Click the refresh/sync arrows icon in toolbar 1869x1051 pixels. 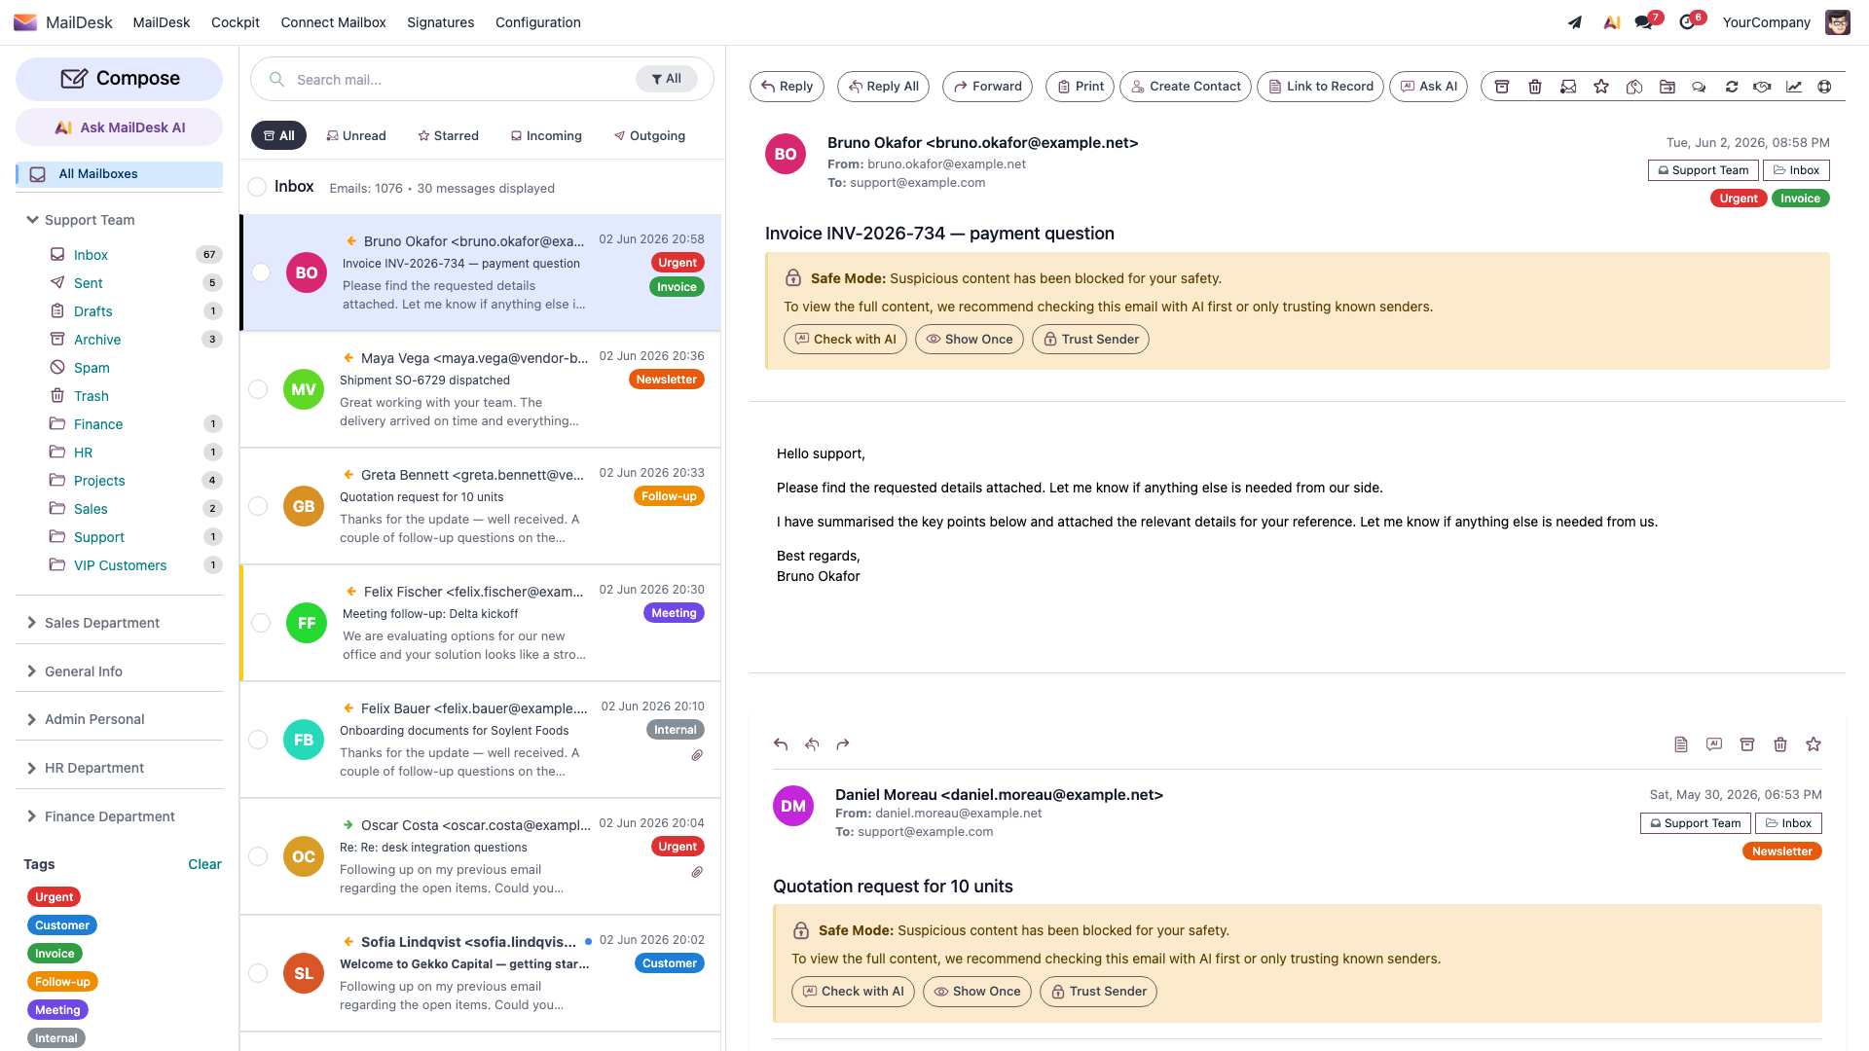coord(1732,87)
